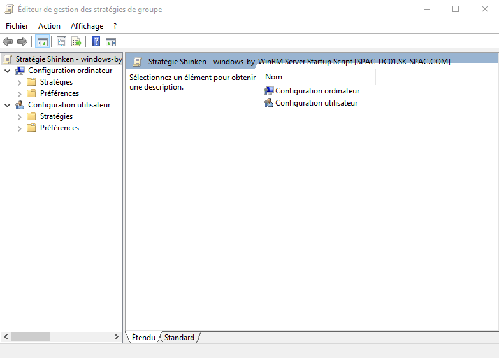The image size is (499, 358).
Task: Toggle the show/hide console tree icon
Action: pyautogui.click(x=42, y=42)
